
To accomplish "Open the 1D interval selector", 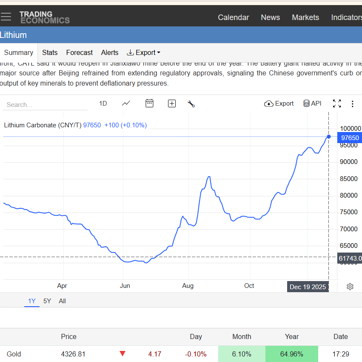I will coord(103,103).
